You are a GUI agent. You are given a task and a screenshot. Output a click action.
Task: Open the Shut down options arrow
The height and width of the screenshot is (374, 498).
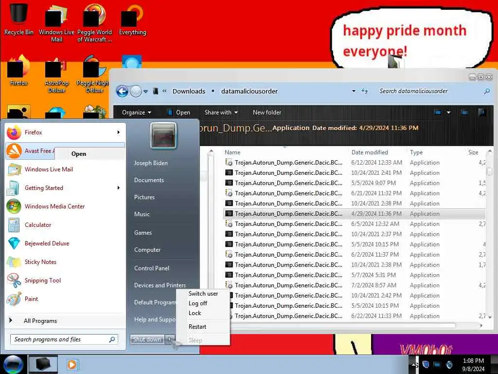point(170,339)
